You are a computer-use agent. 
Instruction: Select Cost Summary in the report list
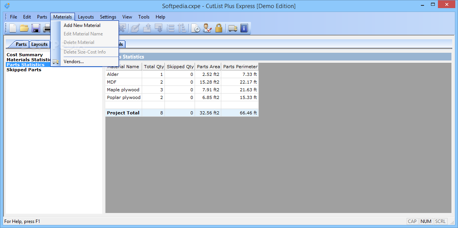(25, 55)
